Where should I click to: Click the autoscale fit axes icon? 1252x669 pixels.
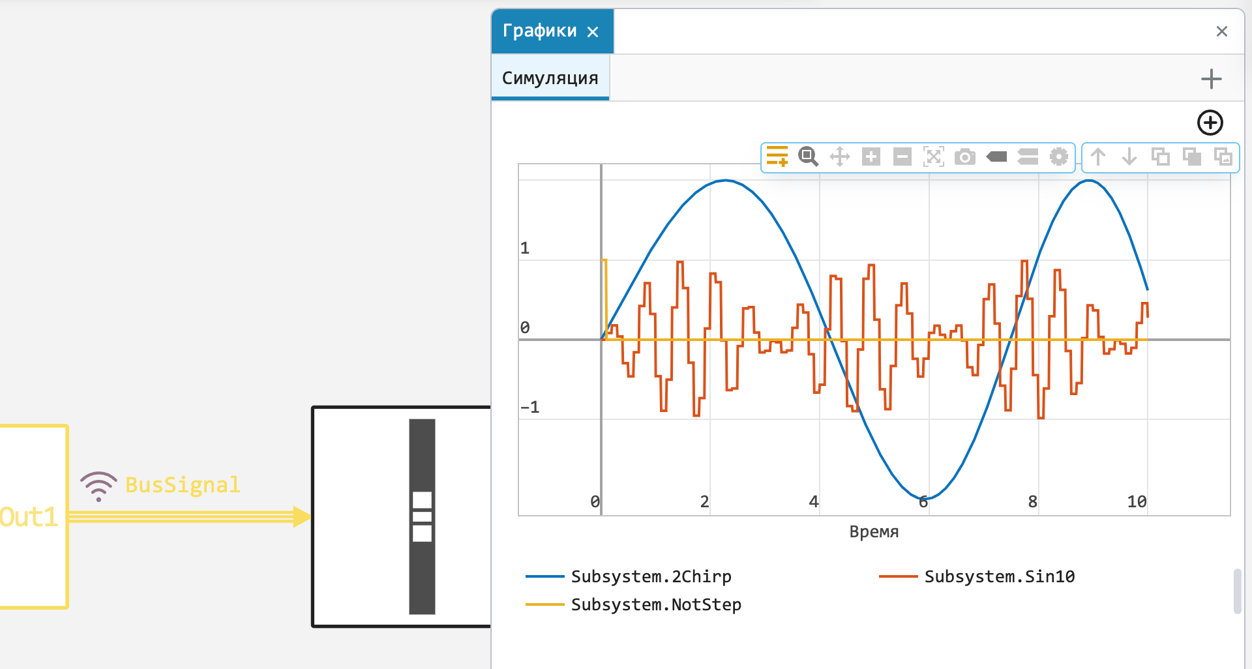(x=933, y=156)
